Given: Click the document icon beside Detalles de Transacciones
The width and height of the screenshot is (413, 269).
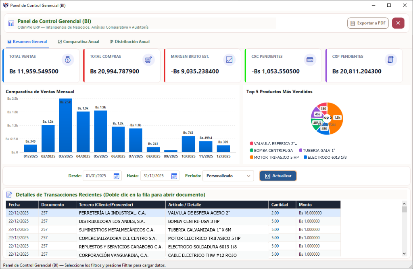Looking at the screenshot, I should pyautogui.click(x=9, y=195).
